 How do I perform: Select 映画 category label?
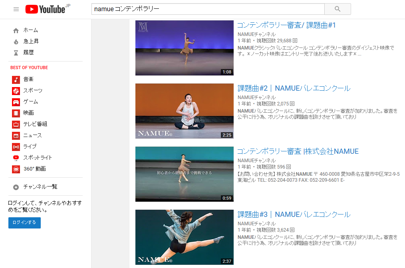pyautogui.click(x=28, y=113)
